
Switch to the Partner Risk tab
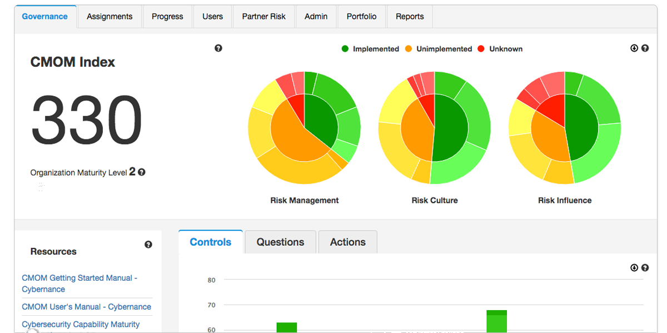coord(263,17)
